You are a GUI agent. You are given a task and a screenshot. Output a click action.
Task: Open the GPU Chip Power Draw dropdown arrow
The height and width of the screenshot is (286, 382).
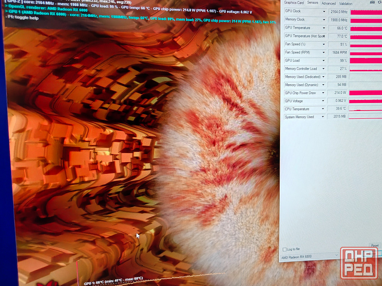324,93
